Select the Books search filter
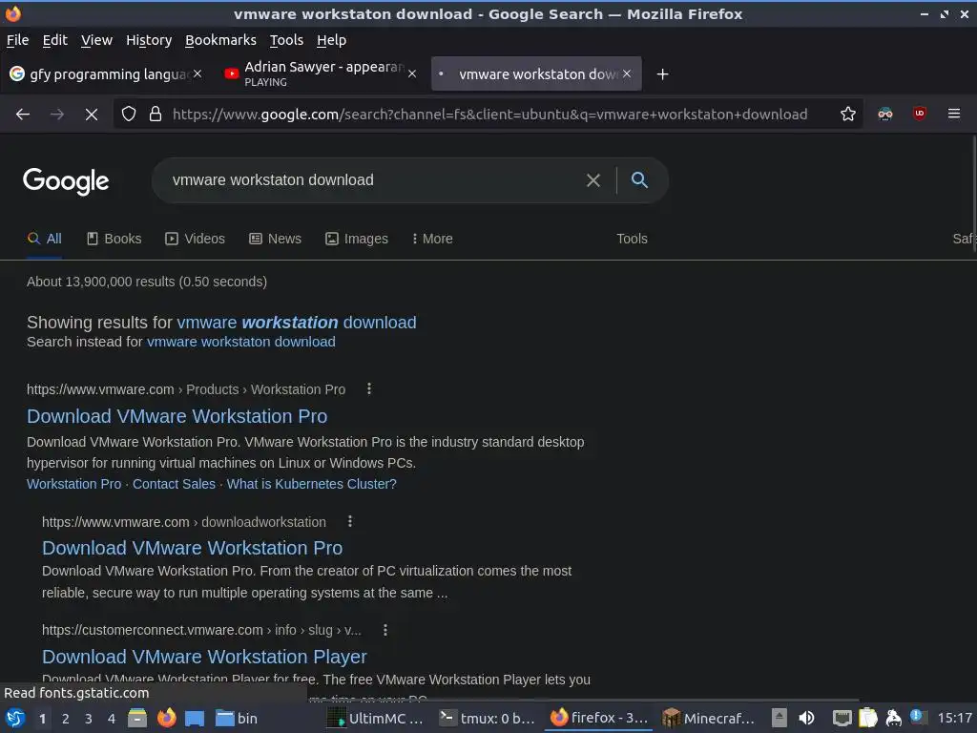This screenshot has width=977, height=733. coord(114,239)
